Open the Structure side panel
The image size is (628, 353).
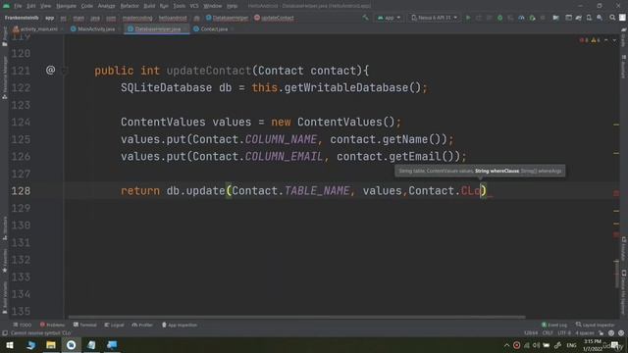tap(4, 228)
